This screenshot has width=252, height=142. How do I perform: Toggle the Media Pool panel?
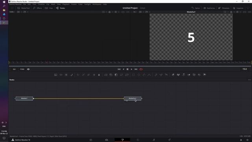(x=24, y=8)
